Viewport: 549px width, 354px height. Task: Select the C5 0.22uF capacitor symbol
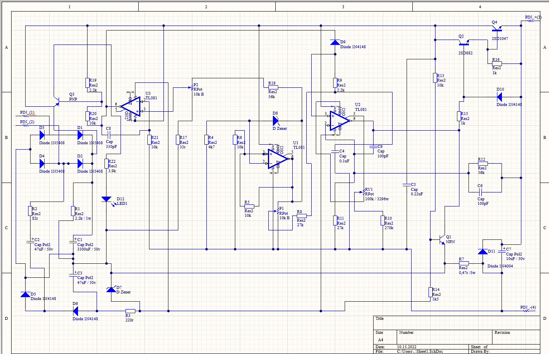(x=407, y=184)
